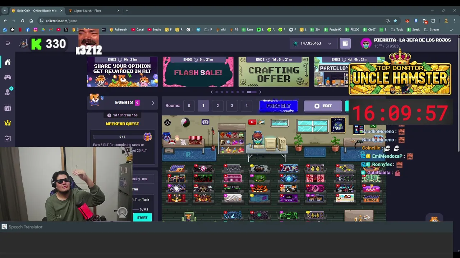This screenshot has height=258, width=460.
Task: Open the Rollercoin bookmark
Action: tap(119, 29)
